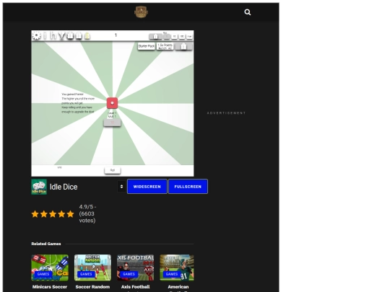Click the gray '10' dice upgrade button
Viewport: 390px width, 292px height.
pyautogui.click(x=112, y=123)
